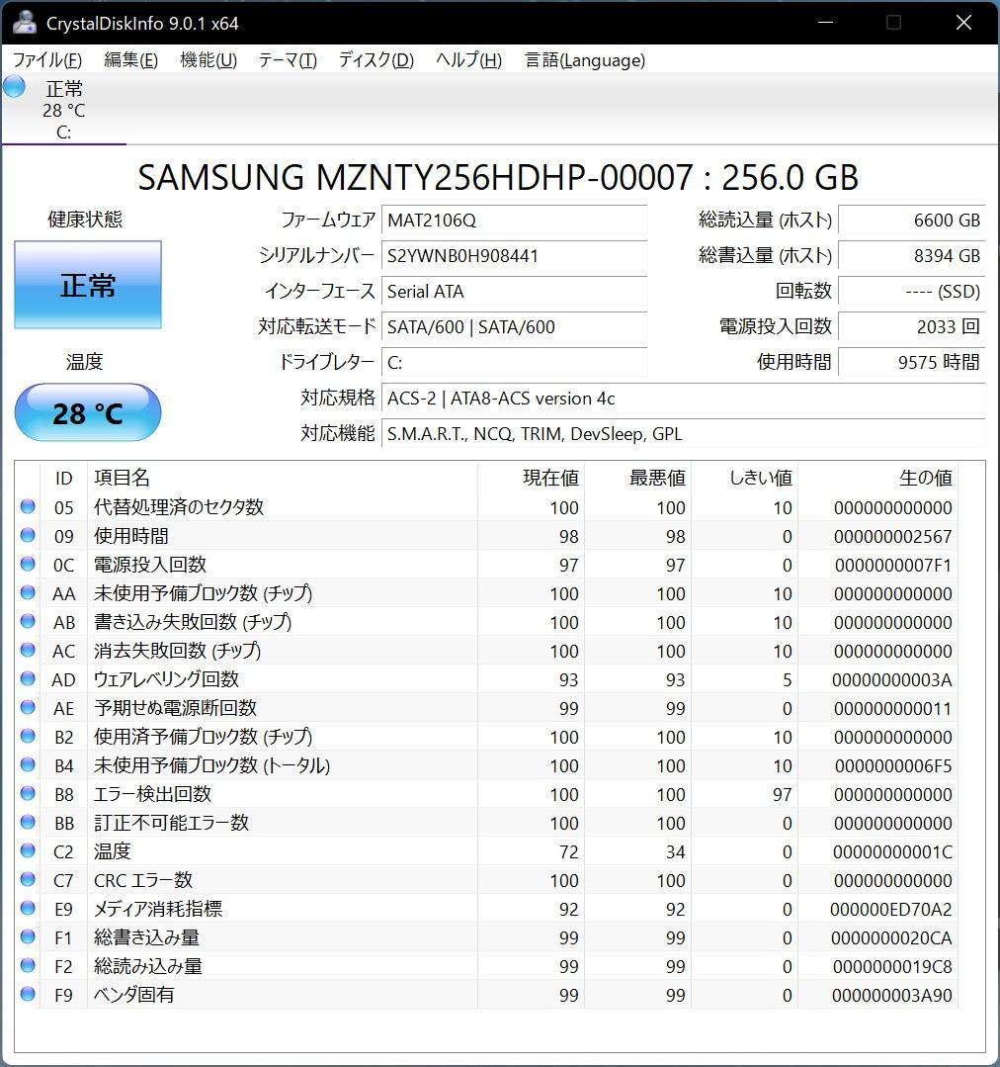Viewport: 1000px width, 1067px height.
Task: Click the status indicator for 温度 attribute C2
Action: 28,851
